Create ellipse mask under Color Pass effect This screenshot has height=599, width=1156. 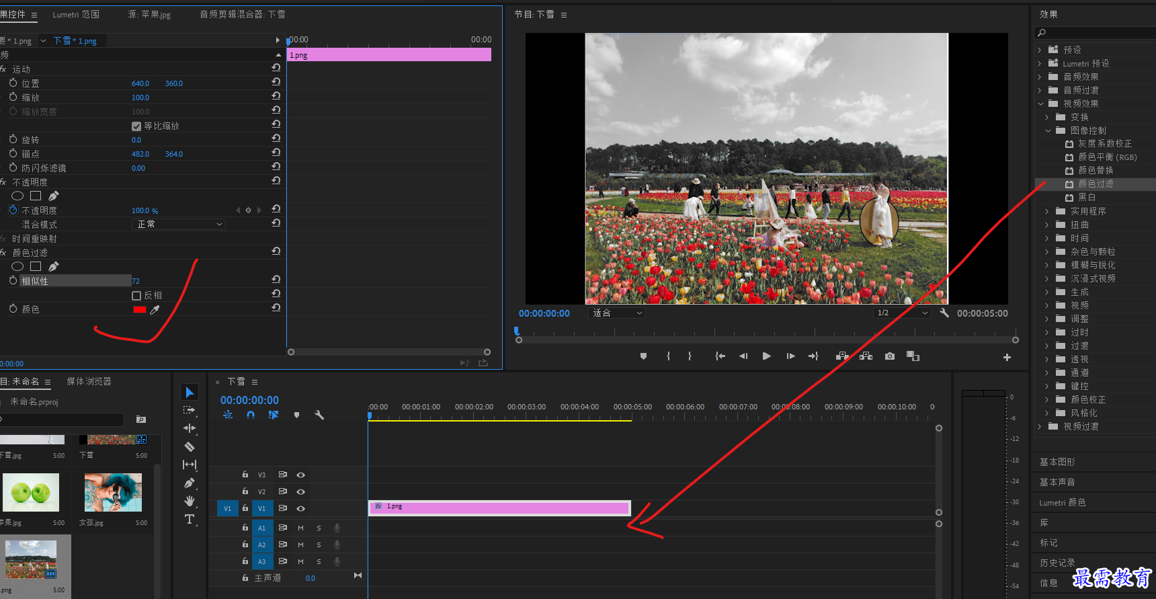(17, 266)
